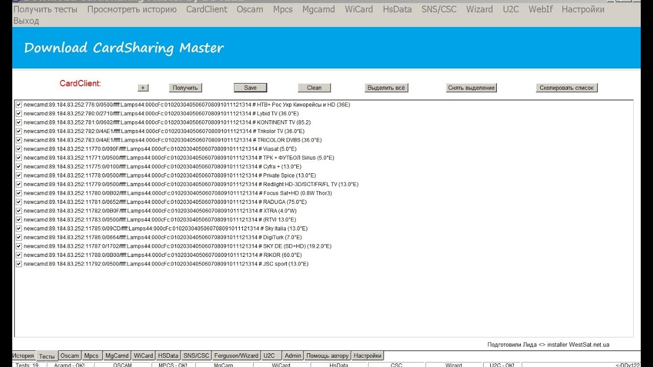Image resolution: width=653 pixels, height=367 pixels.
Task: Switch to the Admin bottom tab
Action: (x=293, y=356)
